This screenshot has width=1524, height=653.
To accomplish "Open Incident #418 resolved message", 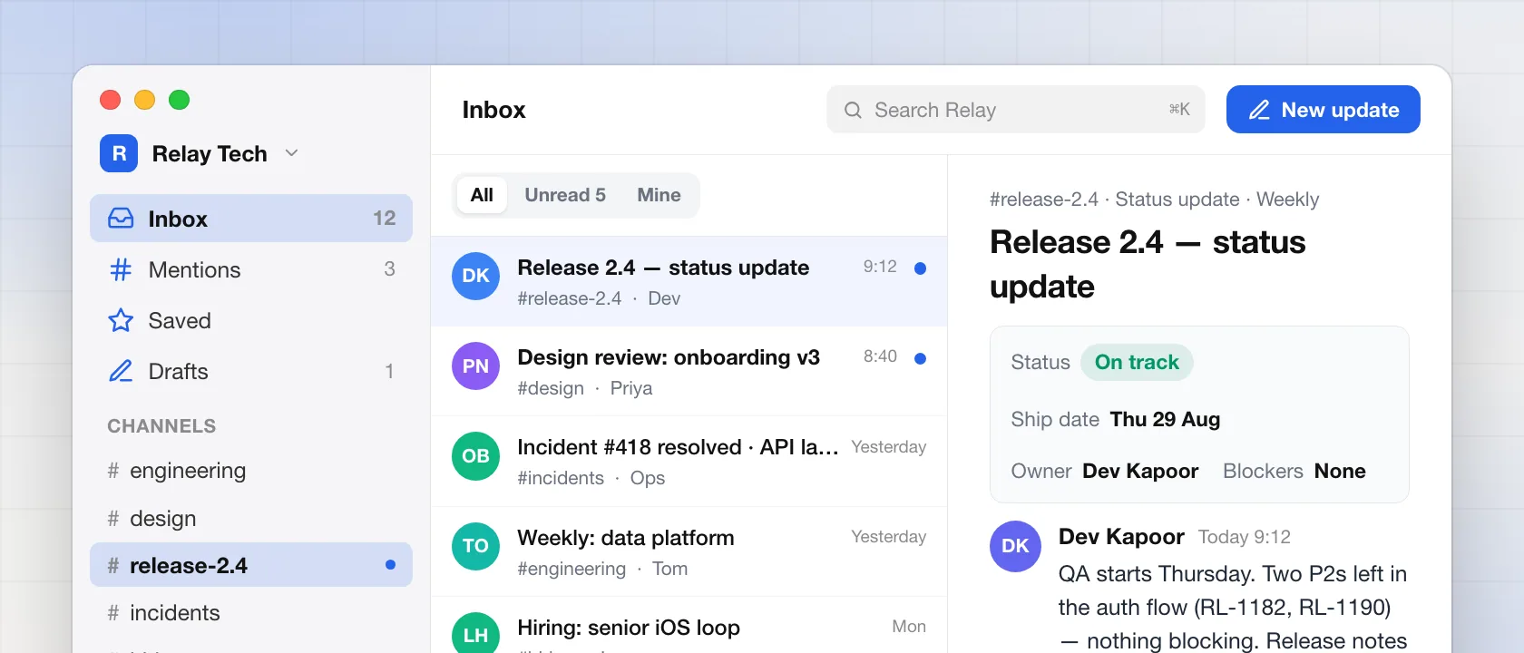I will [x=689, y=462].
